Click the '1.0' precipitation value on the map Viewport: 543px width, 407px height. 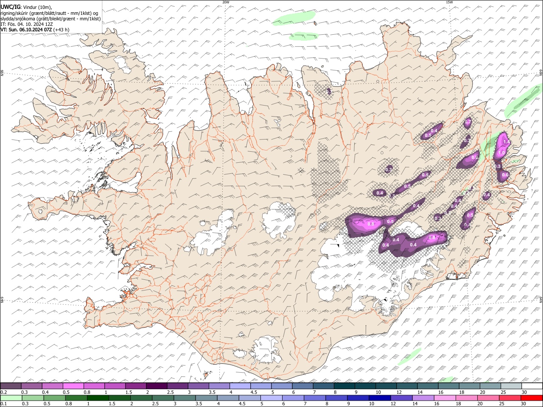[501, 153]
